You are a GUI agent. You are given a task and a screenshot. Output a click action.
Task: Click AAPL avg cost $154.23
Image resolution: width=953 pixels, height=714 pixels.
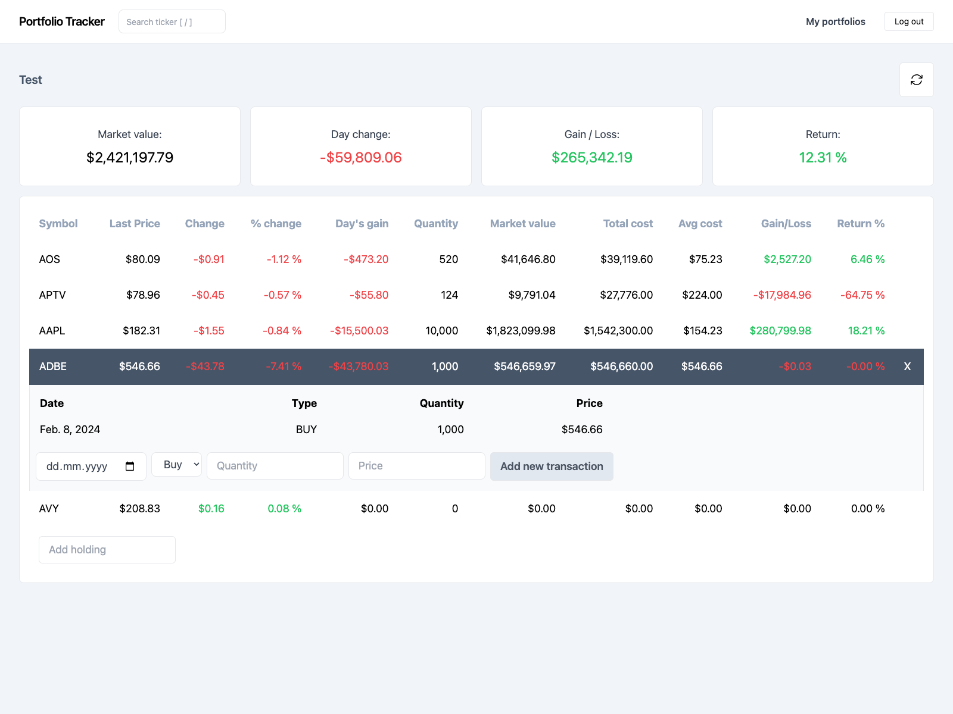point(703,331)
